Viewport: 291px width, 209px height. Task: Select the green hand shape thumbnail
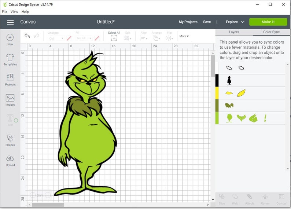[x=253, y=118]
